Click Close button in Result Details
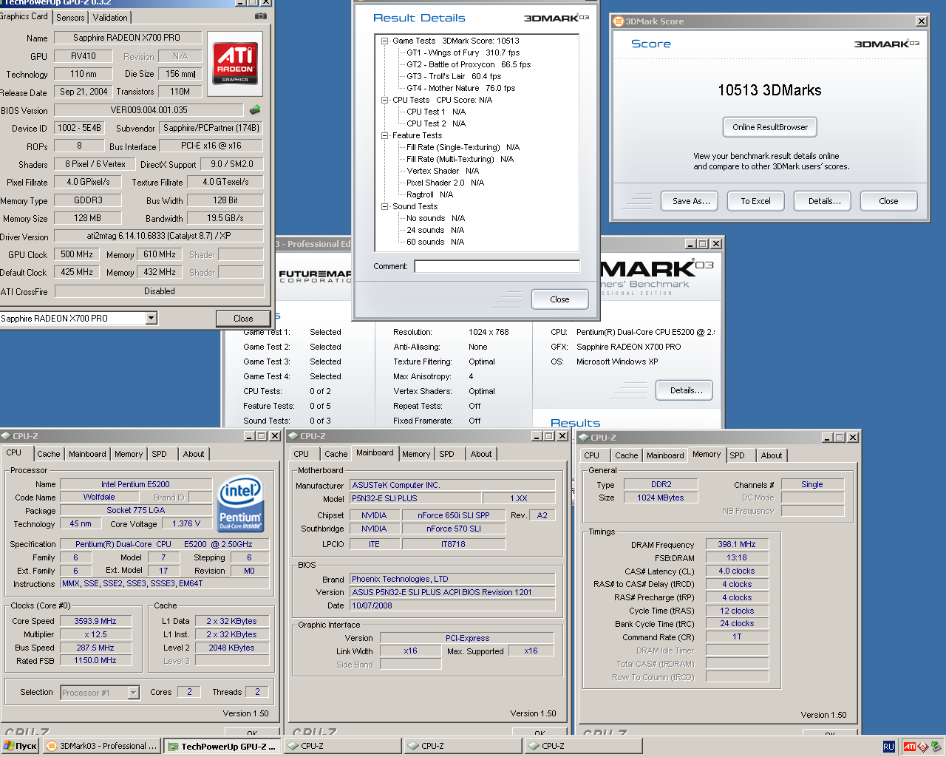 pyautogui.click(x=559, y=299)
